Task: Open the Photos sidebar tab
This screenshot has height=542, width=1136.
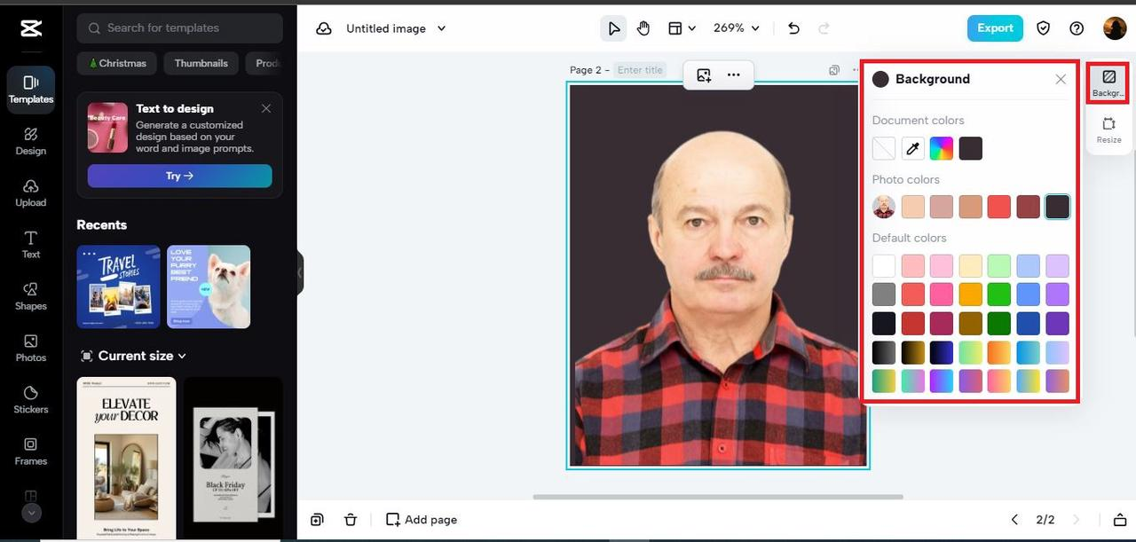Action: tap(31, 349)
